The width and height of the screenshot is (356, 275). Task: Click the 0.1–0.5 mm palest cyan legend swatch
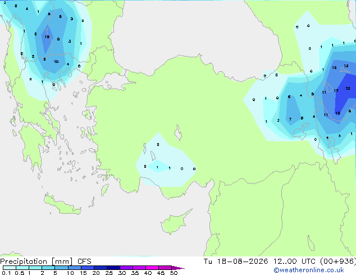tap(10, 268)
